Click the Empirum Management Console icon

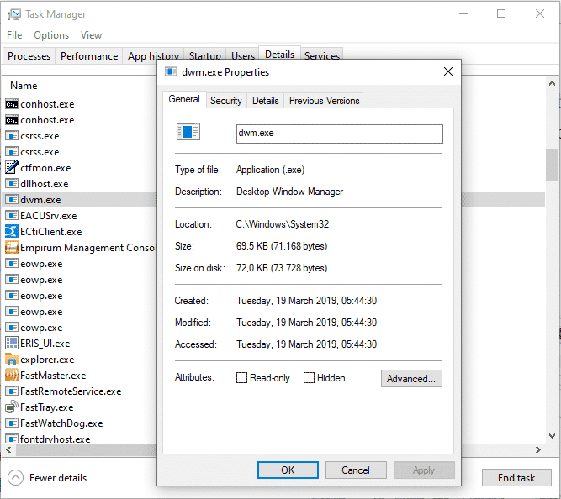click(x=12, y=247)
